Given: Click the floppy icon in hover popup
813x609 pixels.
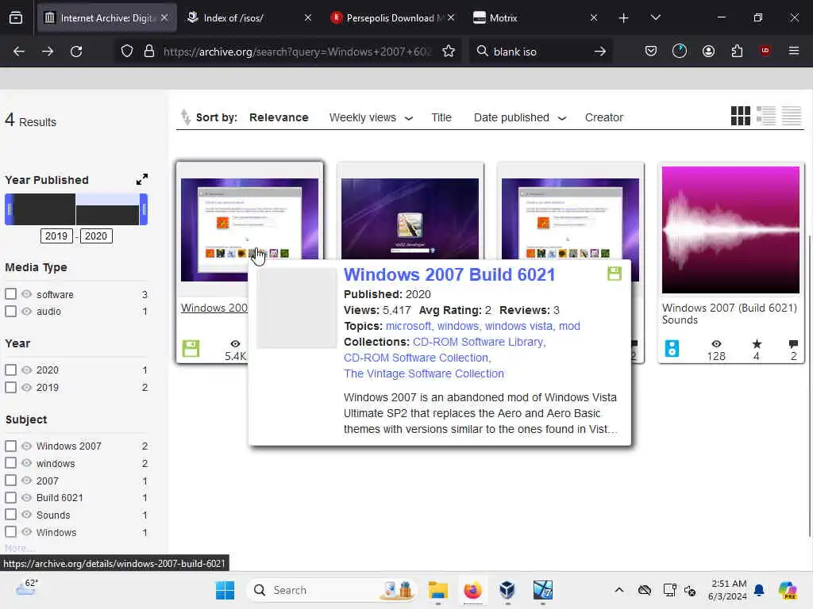Looking at the screenshot, I should pos(614,274).
